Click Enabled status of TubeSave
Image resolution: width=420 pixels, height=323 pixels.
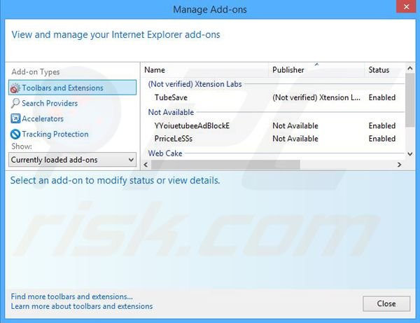[x=382, y=97]
